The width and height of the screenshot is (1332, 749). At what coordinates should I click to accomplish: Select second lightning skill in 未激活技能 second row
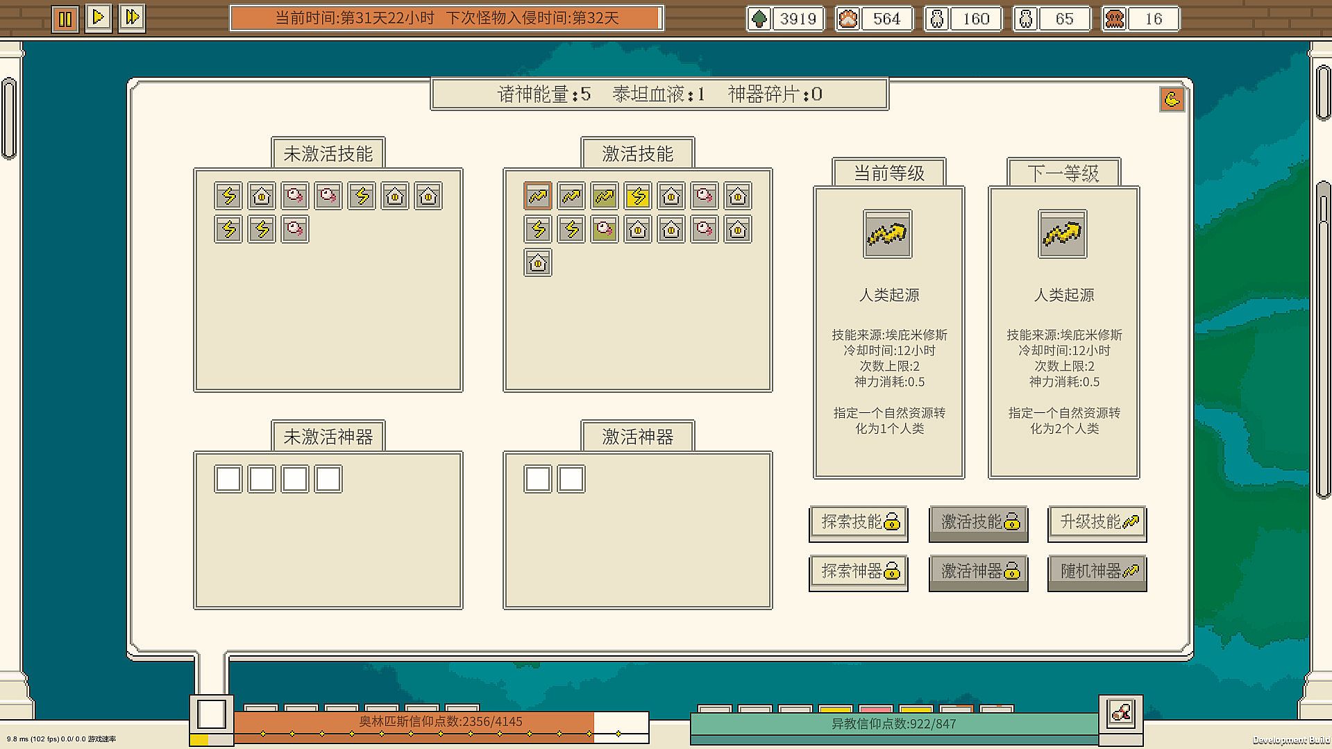tap(262, 230)
